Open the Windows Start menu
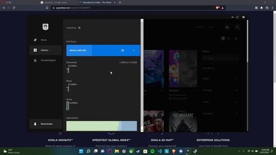 click(x=81, y=151)
